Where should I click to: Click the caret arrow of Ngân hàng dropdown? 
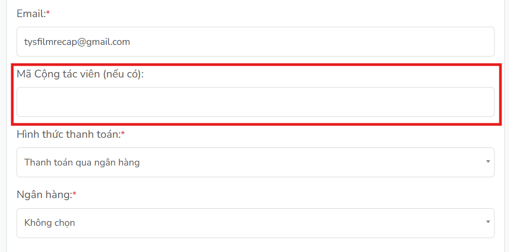click(x=488, y=222)
